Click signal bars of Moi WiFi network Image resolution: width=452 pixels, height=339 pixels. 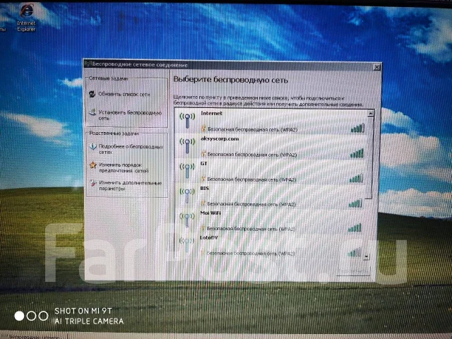click(355, 228)
